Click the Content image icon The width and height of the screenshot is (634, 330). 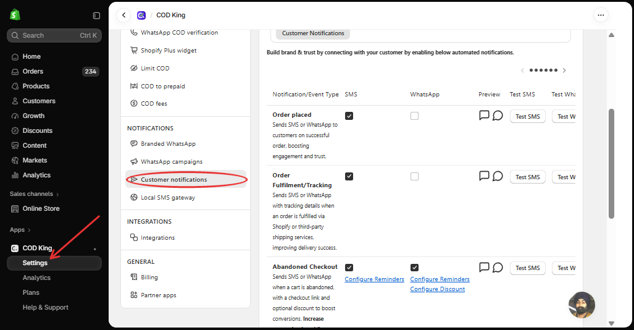tap(15, 146)
